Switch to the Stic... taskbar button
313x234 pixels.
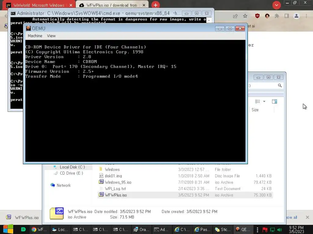[x=223, y=229]
